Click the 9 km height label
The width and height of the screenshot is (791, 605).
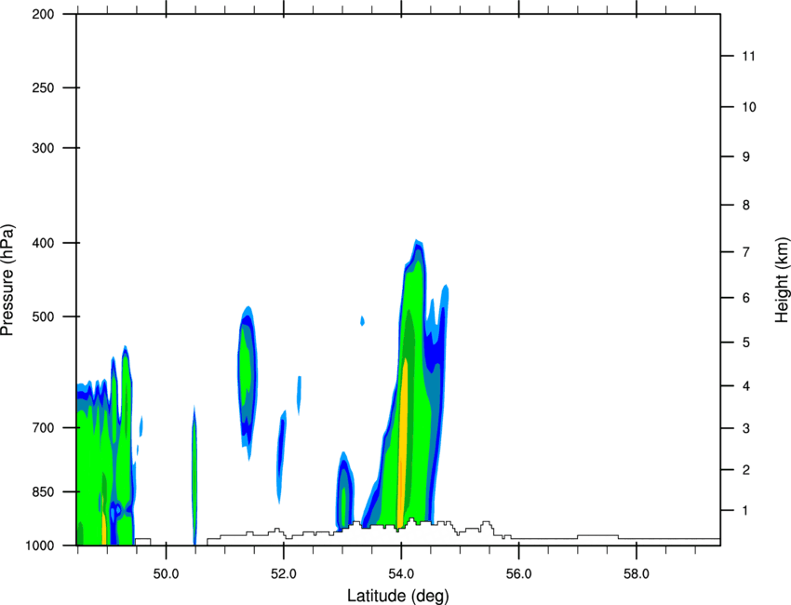coord(746,157)
